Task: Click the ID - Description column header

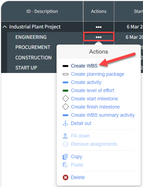Action: [42, 11]
